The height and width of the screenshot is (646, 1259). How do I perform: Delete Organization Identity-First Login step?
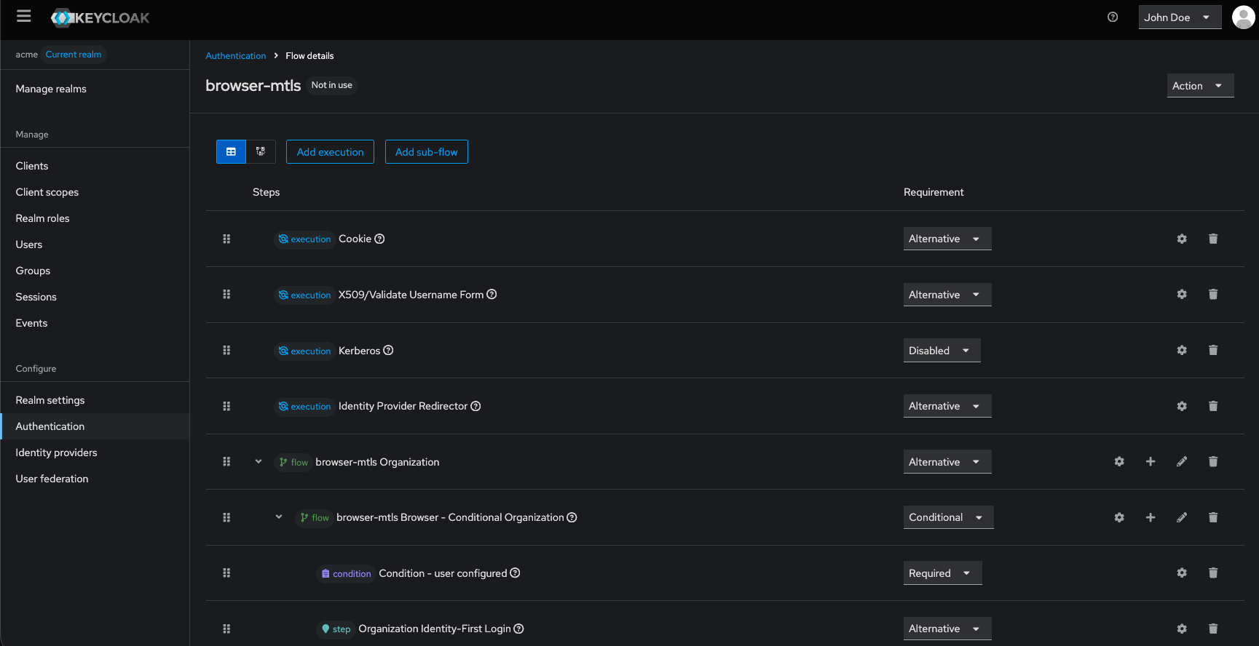pyautogui.click(x=1213, y=629)
